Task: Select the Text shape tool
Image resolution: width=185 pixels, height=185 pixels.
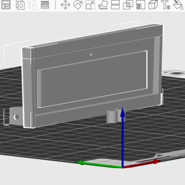Action: click(166, 5)
